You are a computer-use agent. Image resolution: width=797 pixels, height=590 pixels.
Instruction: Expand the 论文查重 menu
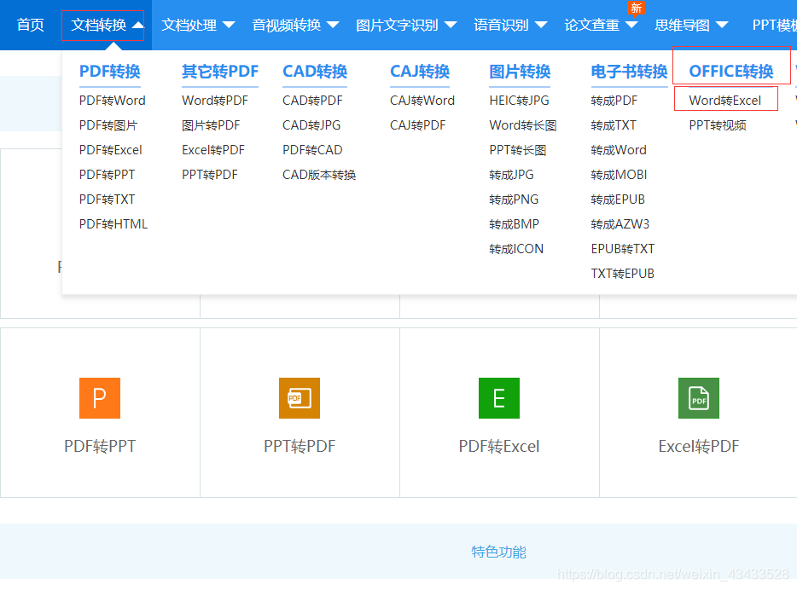(x=601, y=25)
